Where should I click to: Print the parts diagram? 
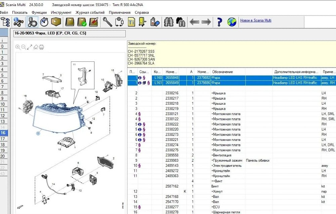pos(42,47)
